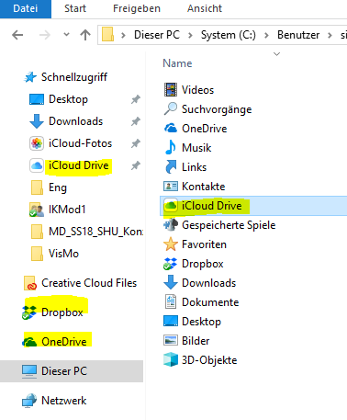Click the Links shortcut arrow icon

point(171,167)
